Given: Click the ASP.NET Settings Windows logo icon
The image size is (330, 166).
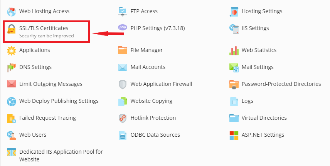Looking at the screenshot, I should click(x=234, y=135).
